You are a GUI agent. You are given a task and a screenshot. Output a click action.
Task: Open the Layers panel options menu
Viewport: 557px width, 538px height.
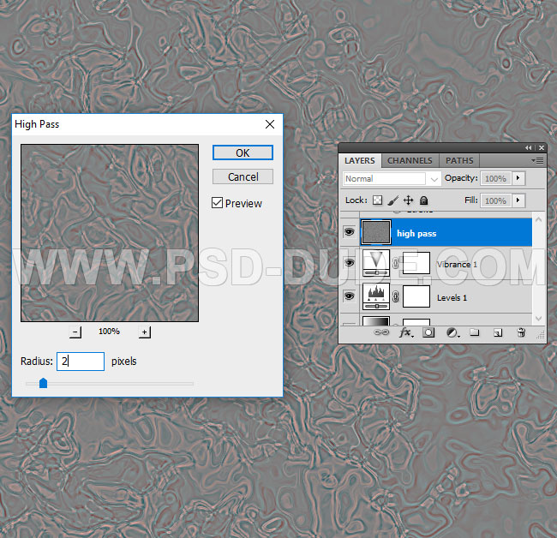pos(537,160)
